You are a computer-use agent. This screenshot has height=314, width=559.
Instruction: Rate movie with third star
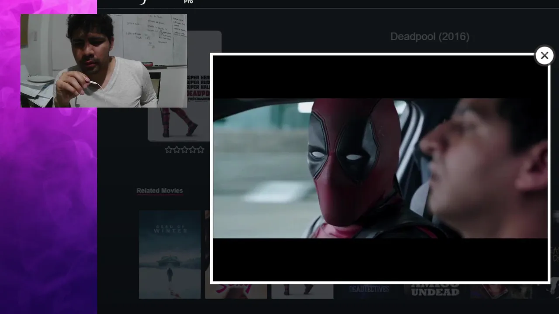pos(184,150)
